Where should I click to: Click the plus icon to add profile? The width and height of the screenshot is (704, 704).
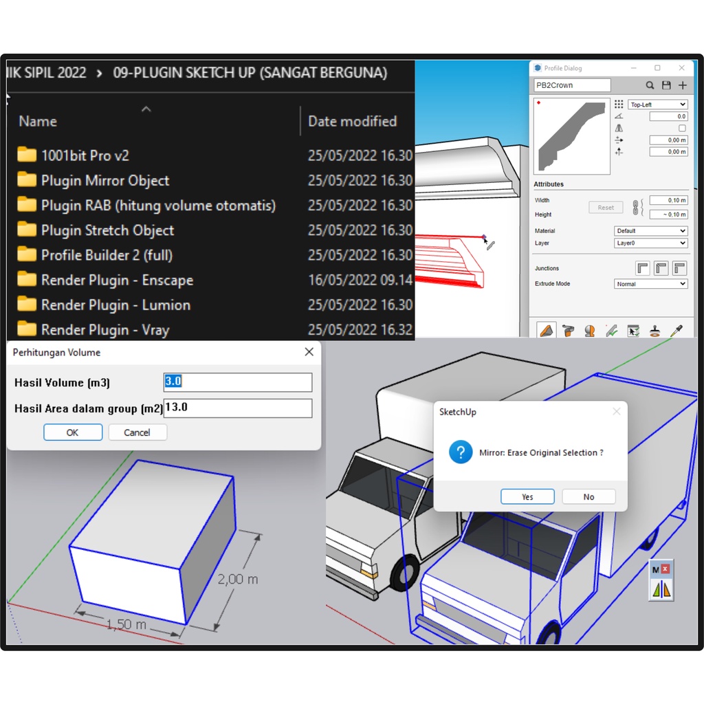(x=683, y=85)
